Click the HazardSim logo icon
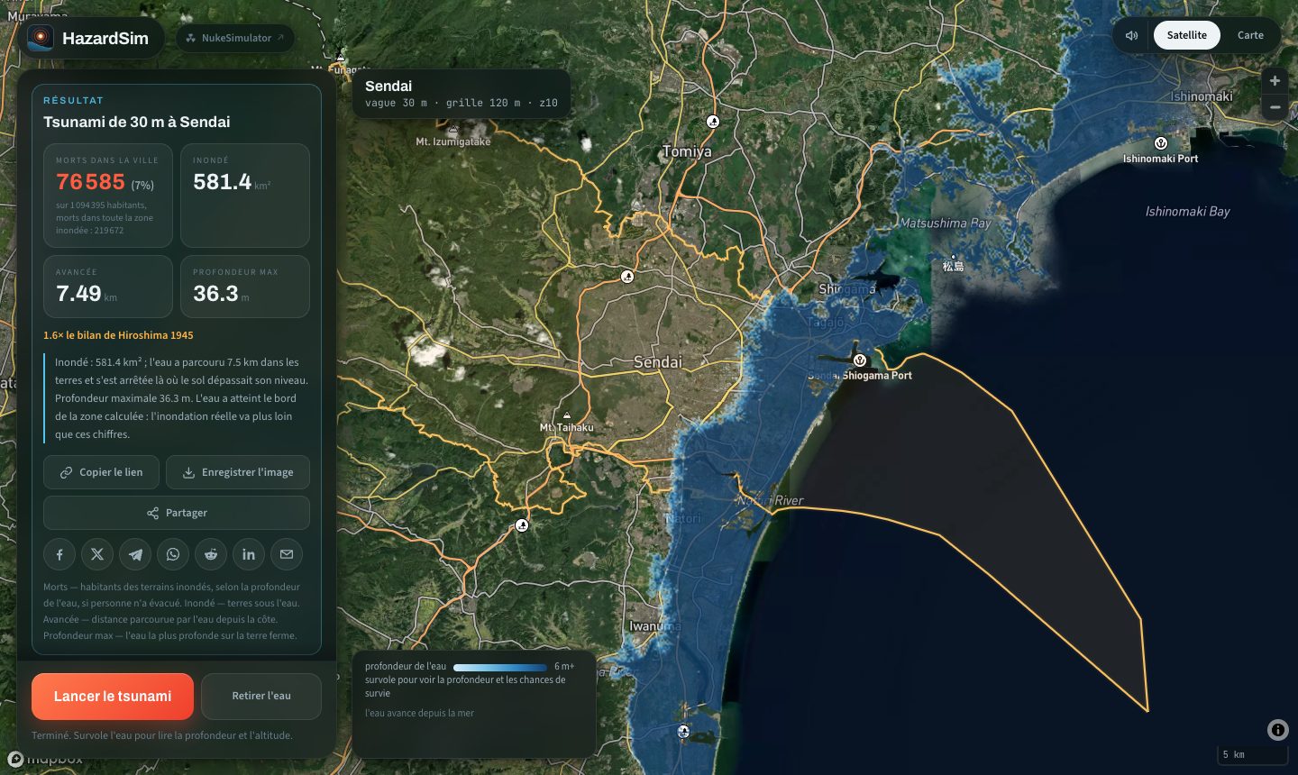Screen dimensions: 1298x775 (40, 38)
